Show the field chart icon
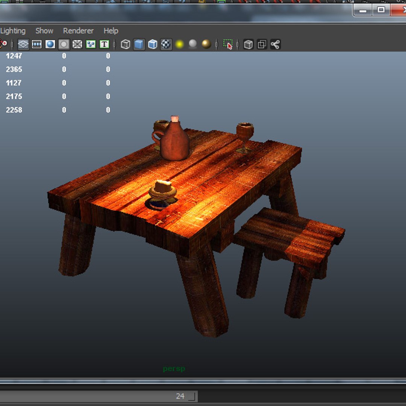406x406 pixels. [x=77, y=44]
